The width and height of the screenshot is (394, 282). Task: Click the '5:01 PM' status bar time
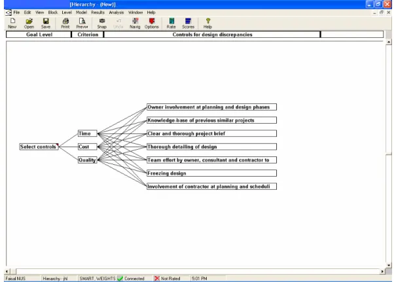[200, 279]
